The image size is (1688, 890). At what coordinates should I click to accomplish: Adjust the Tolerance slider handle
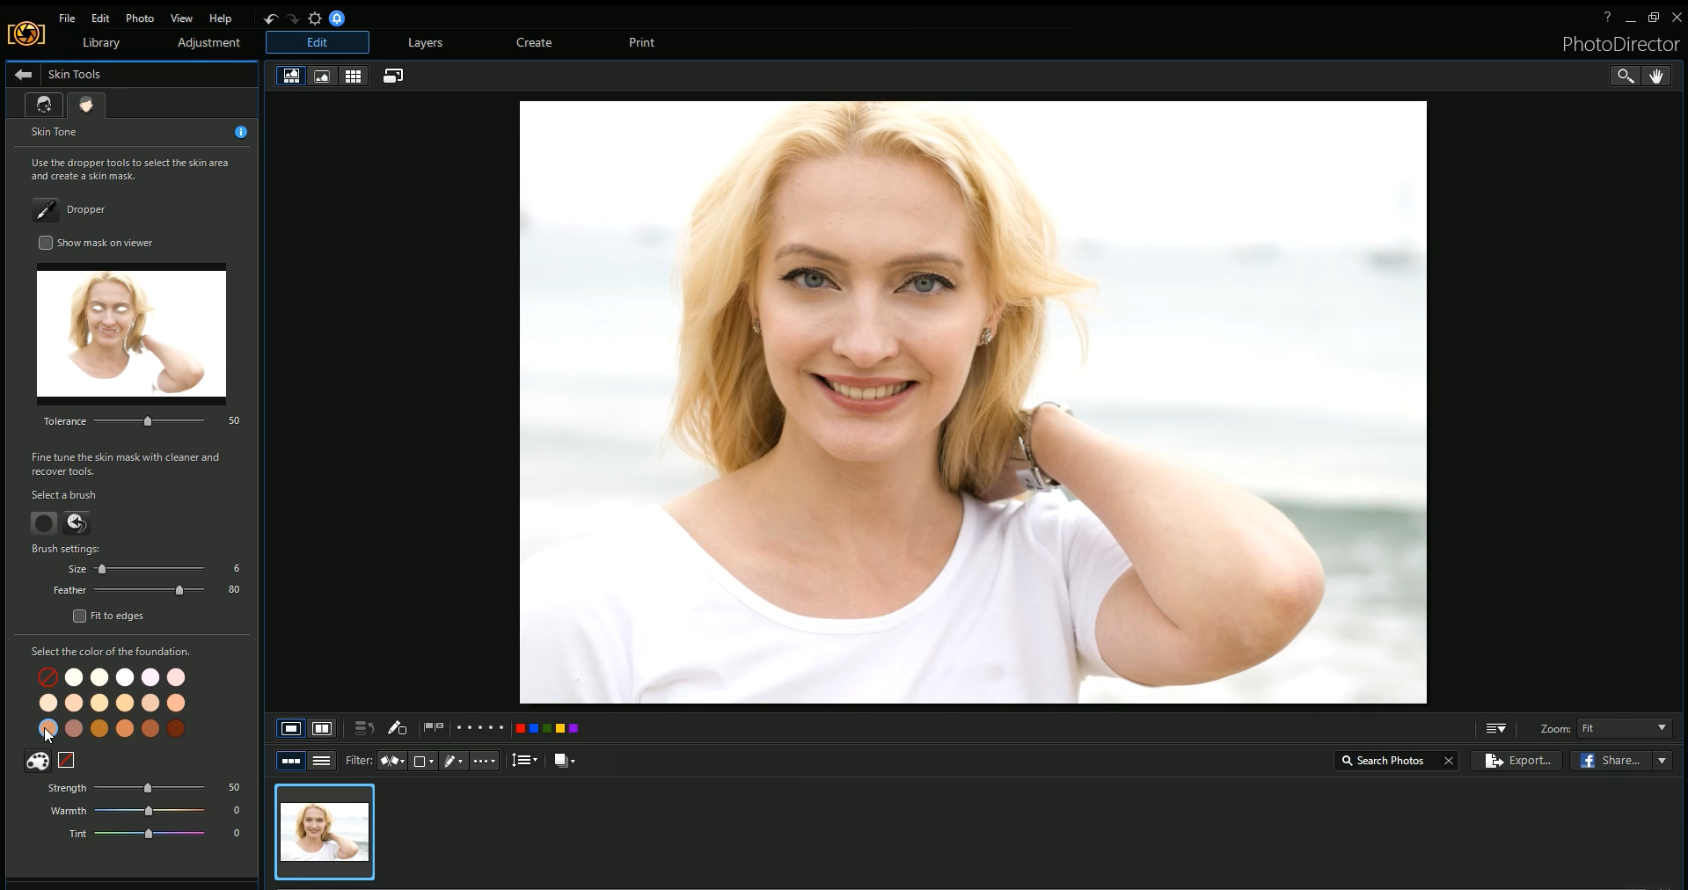[x=148, y=421]
